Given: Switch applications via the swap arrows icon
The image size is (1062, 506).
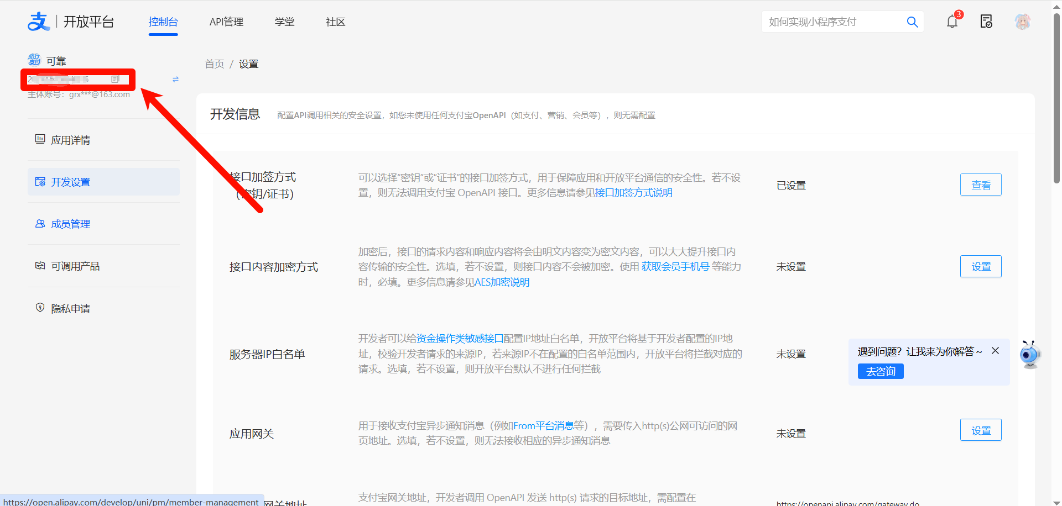Looking at the screenshot, I should point(175,79).
